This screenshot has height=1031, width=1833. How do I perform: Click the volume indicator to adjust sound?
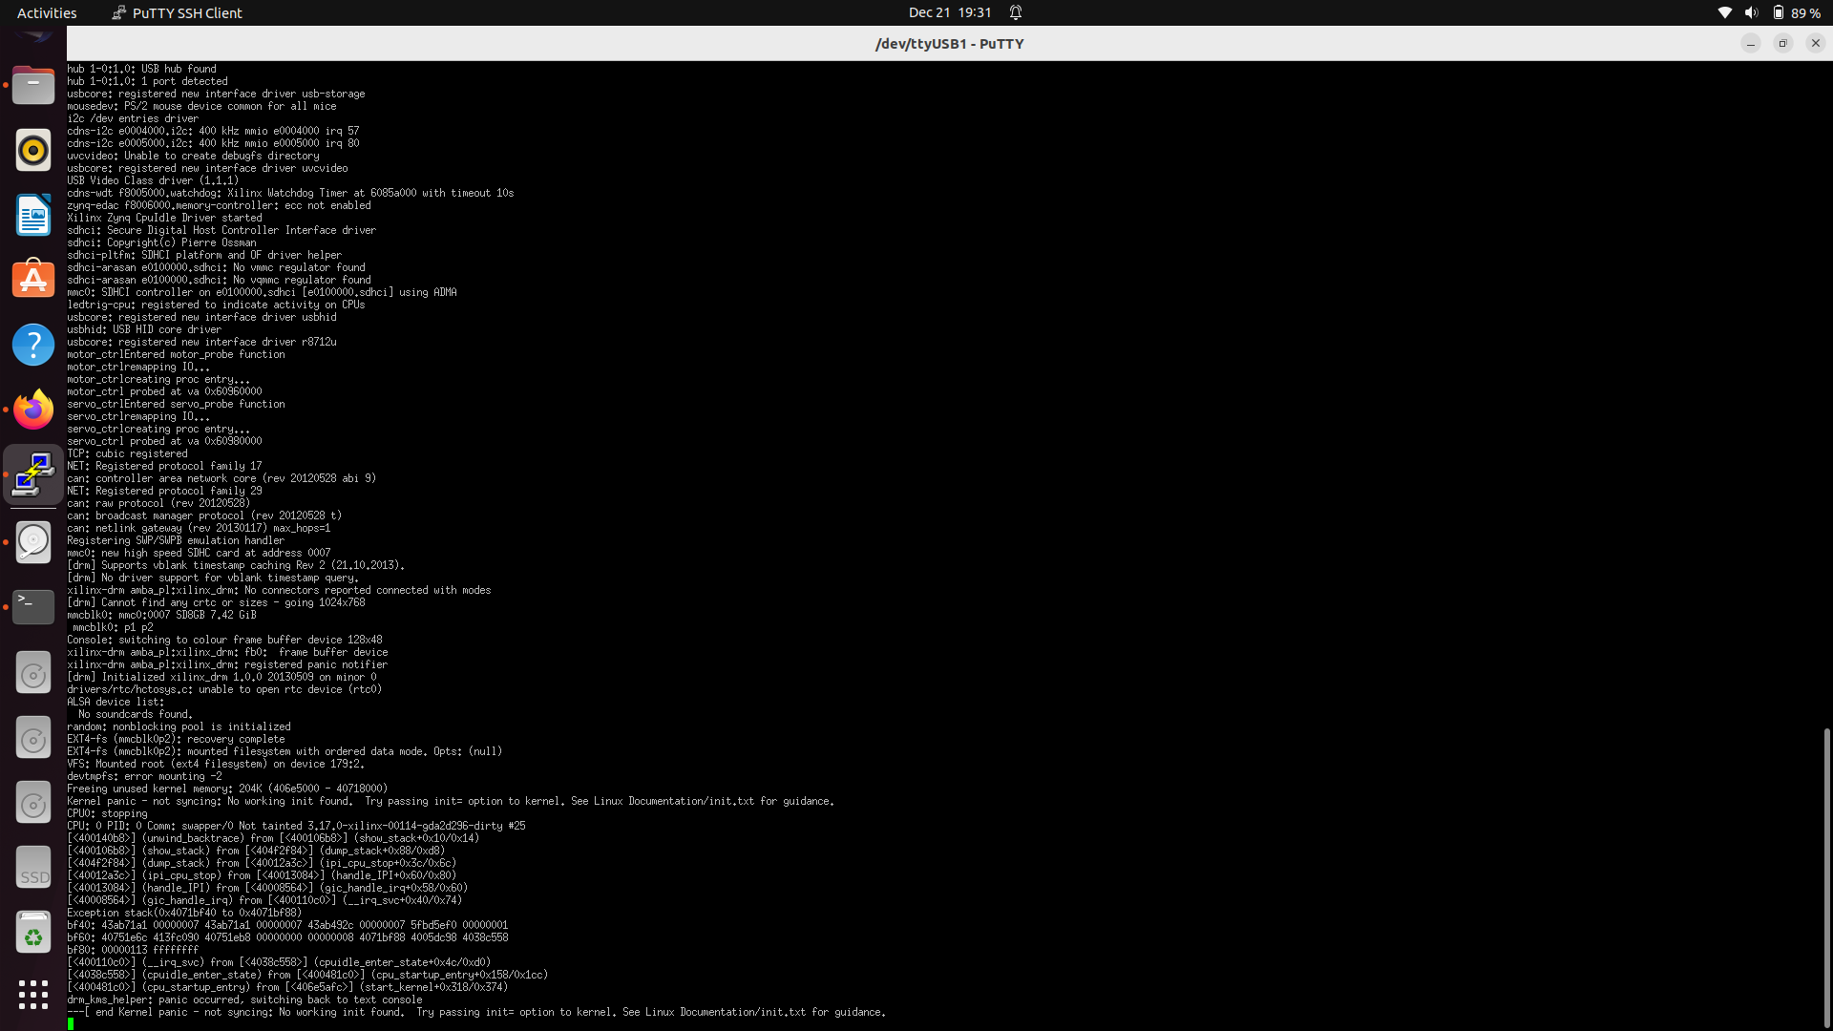[1751, 12]
